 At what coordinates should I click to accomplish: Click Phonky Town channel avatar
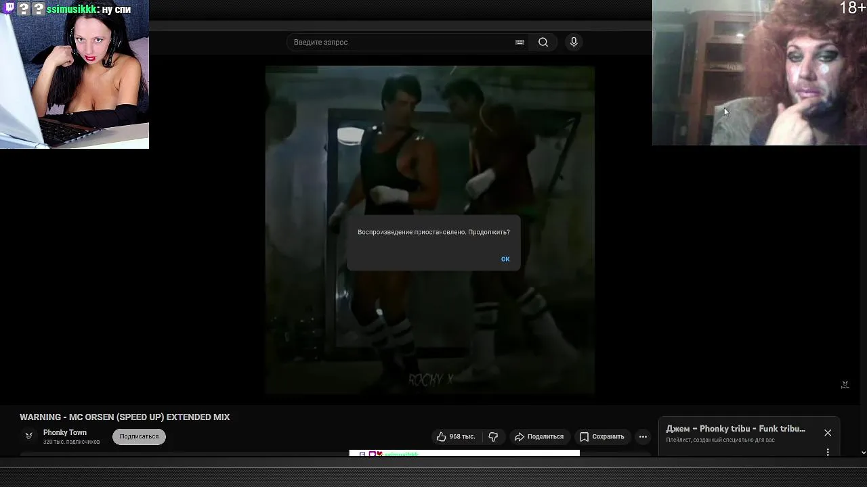(28, 436)
